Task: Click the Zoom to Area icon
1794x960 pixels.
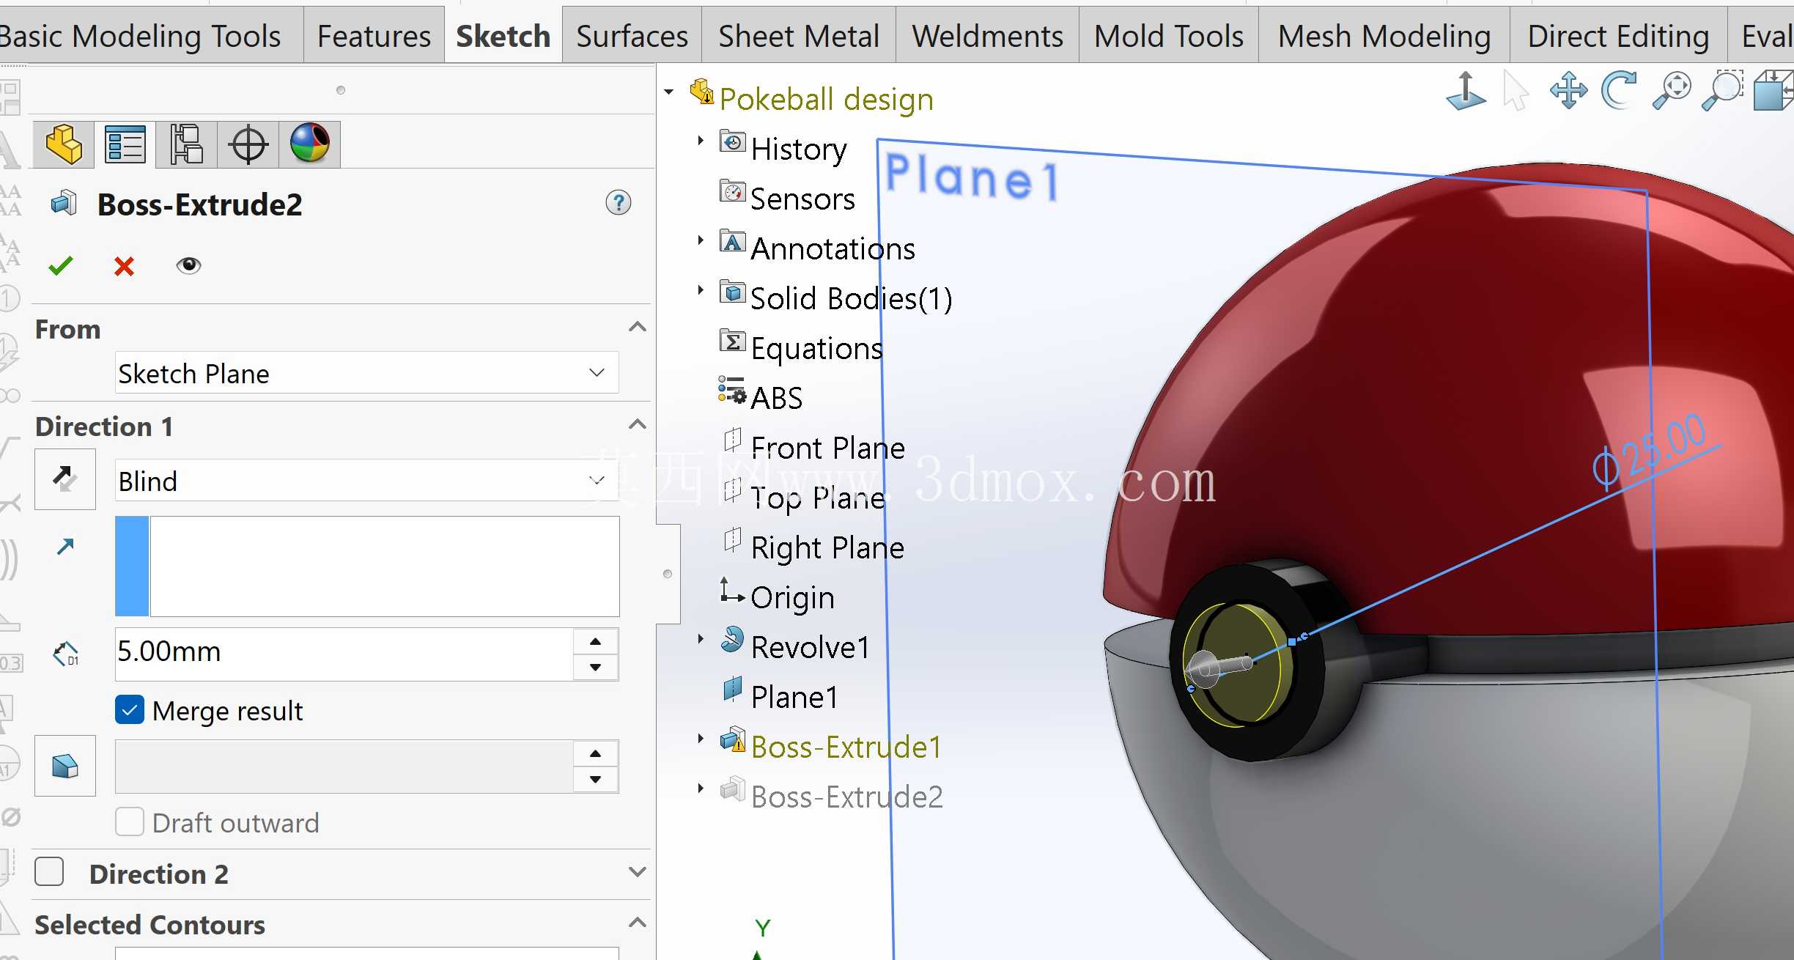Action: pyautogui.click(x=1722, y=91)
